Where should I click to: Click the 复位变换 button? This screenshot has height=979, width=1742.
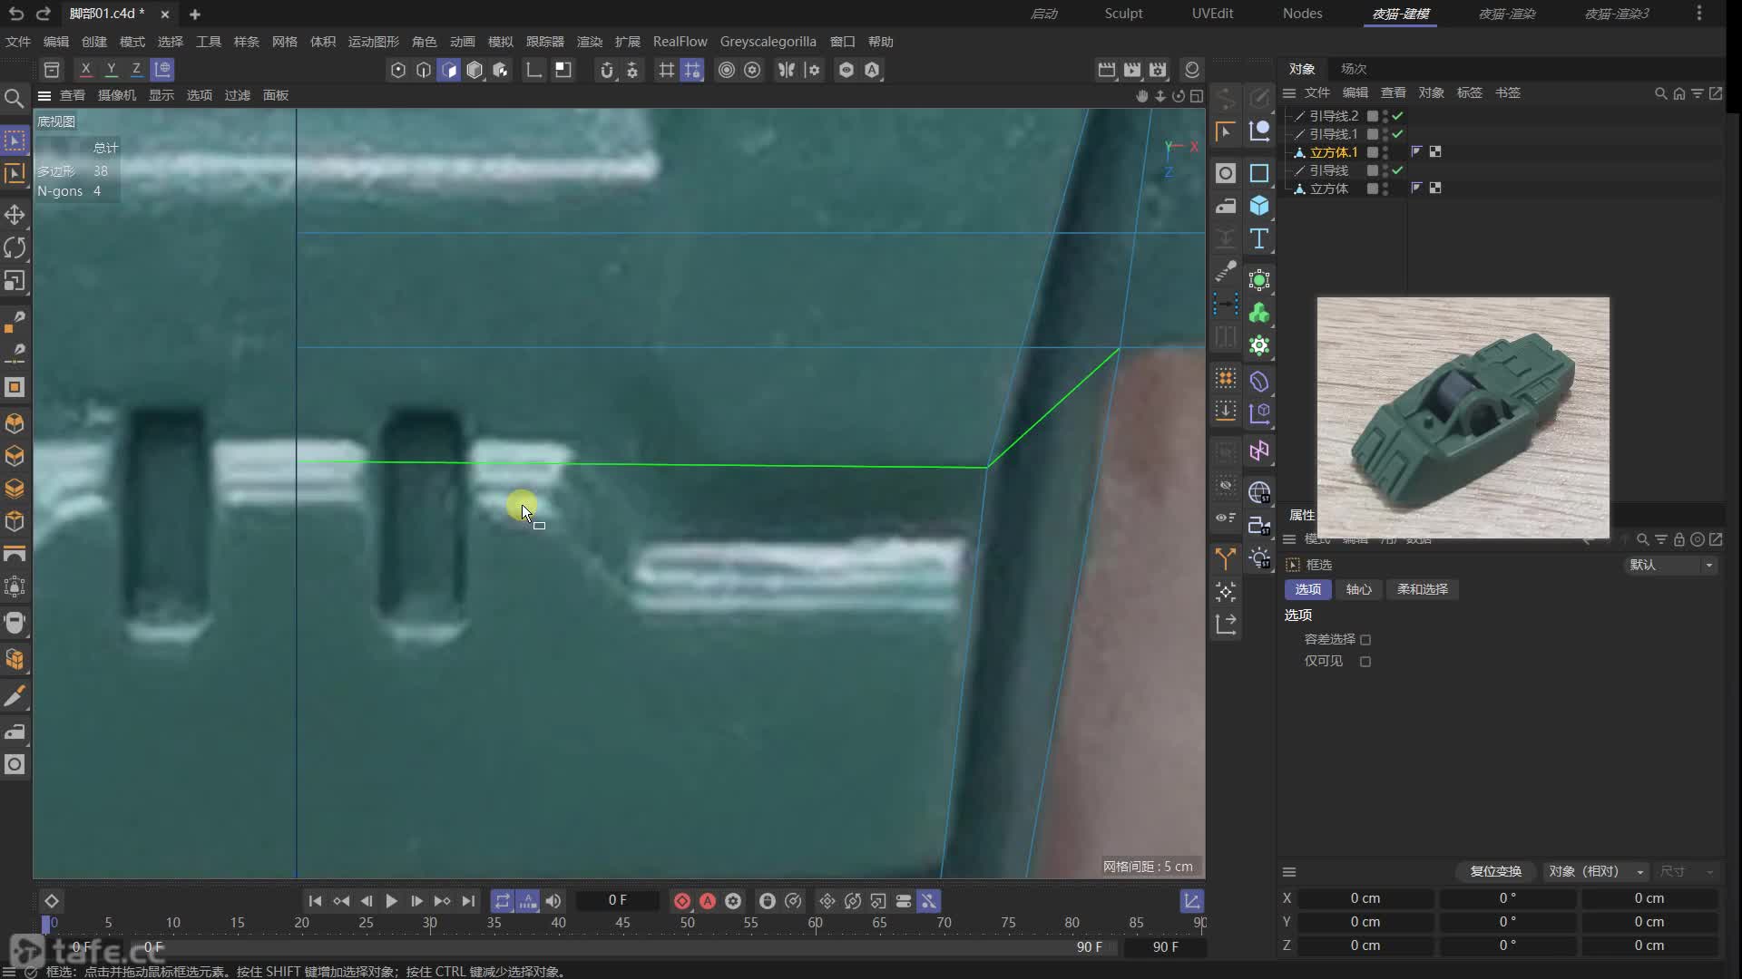coord(1495,871)
